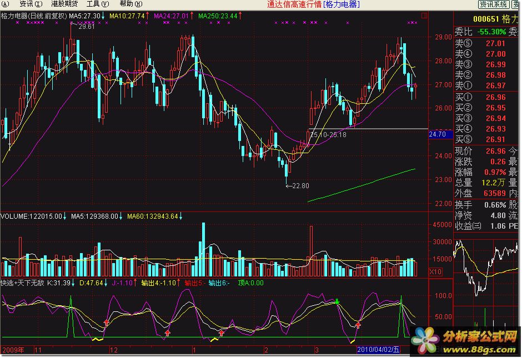Select the 卖③ 26.99 ask row
Viewport: 522px width, 358px height.
point(480,64)
